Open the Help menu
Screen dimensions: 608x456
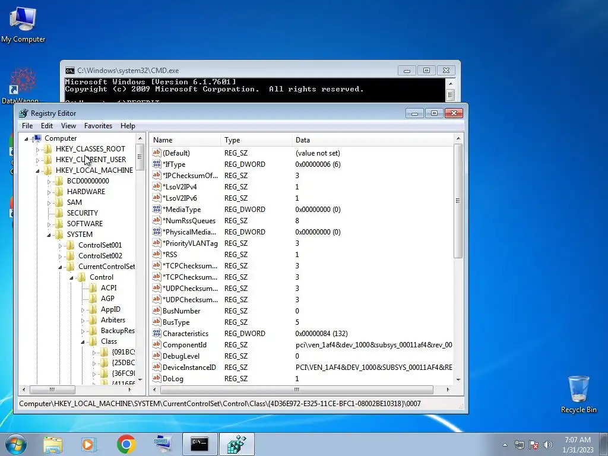coord(128,126)
